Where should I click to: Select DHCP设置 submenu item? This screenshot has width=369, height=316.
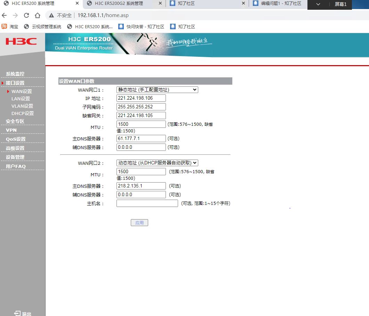(23, 114)
